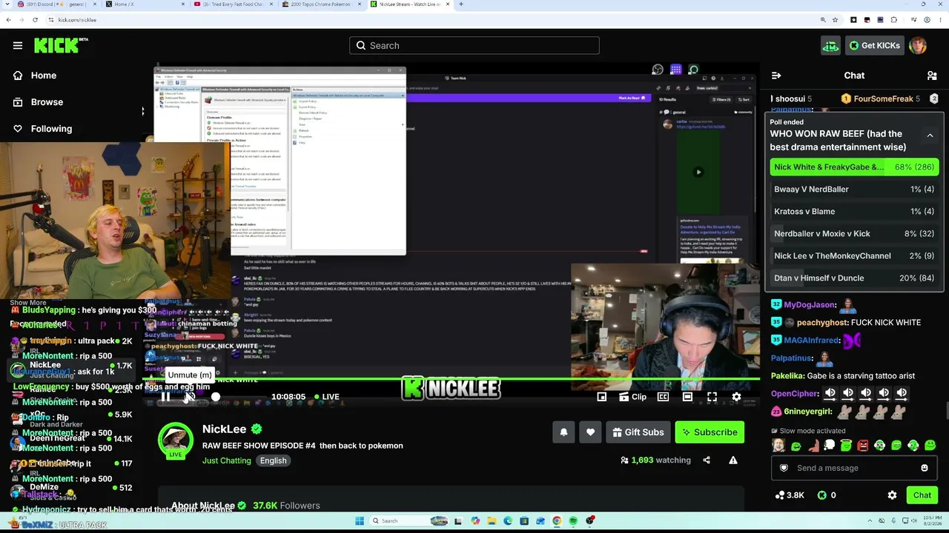Bookmark this page with the star icon
Viewport: 949px width, 533px height.
click(x=836, y=20)
